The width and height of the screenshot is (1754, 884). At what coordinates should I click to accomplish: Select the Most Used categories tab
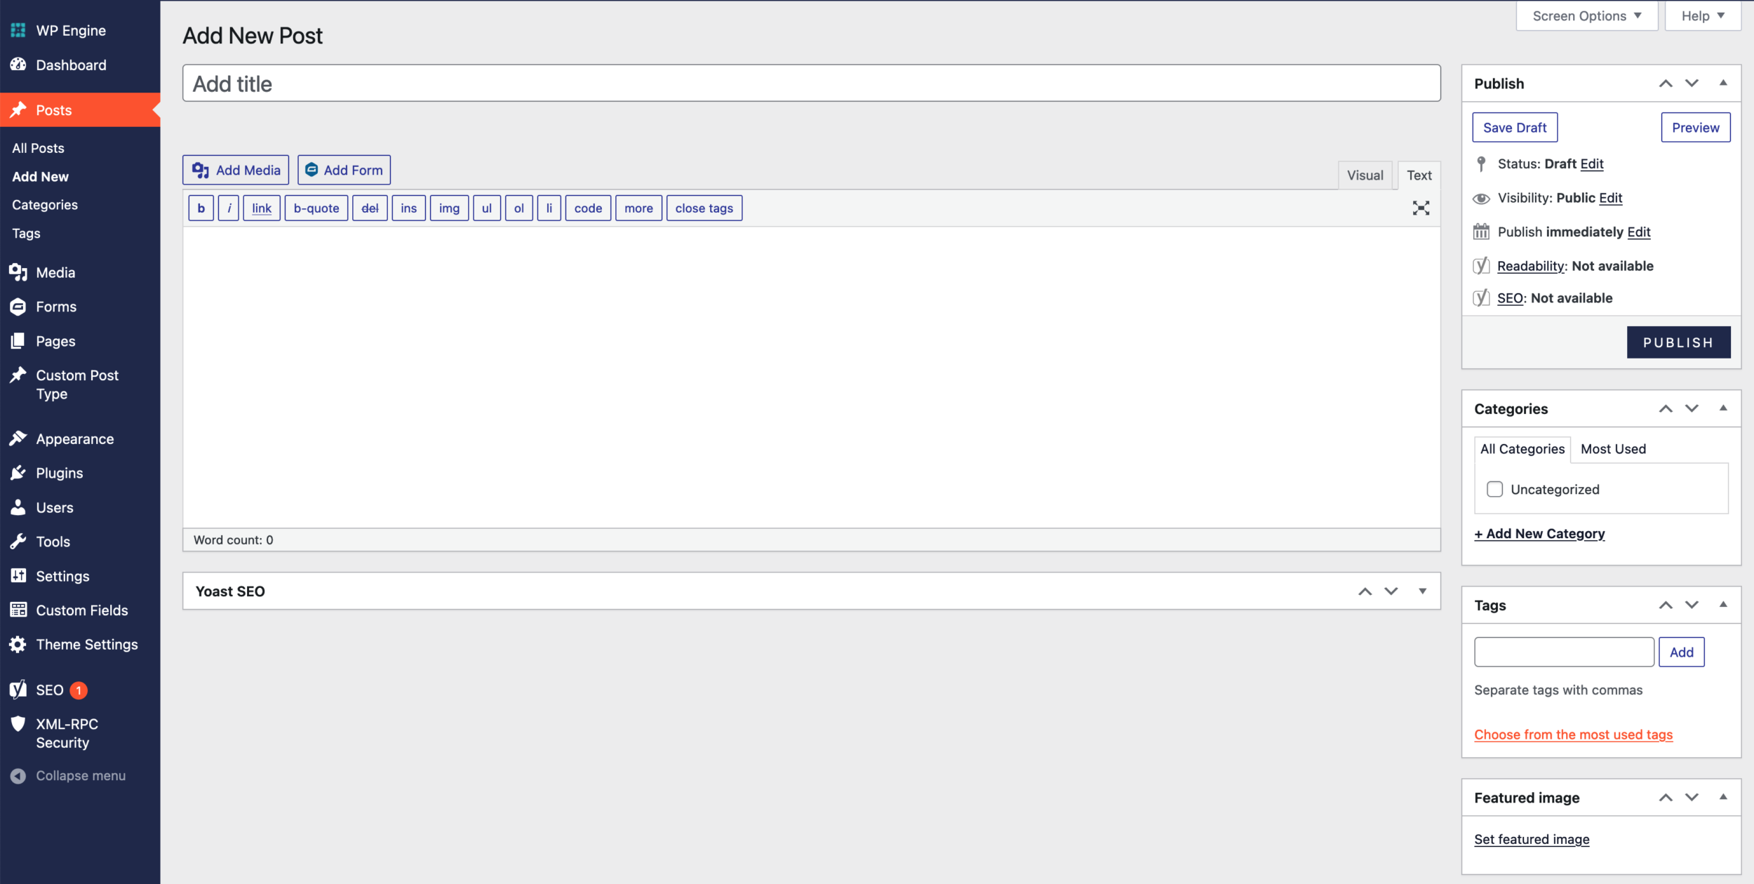click(1612, 449)
